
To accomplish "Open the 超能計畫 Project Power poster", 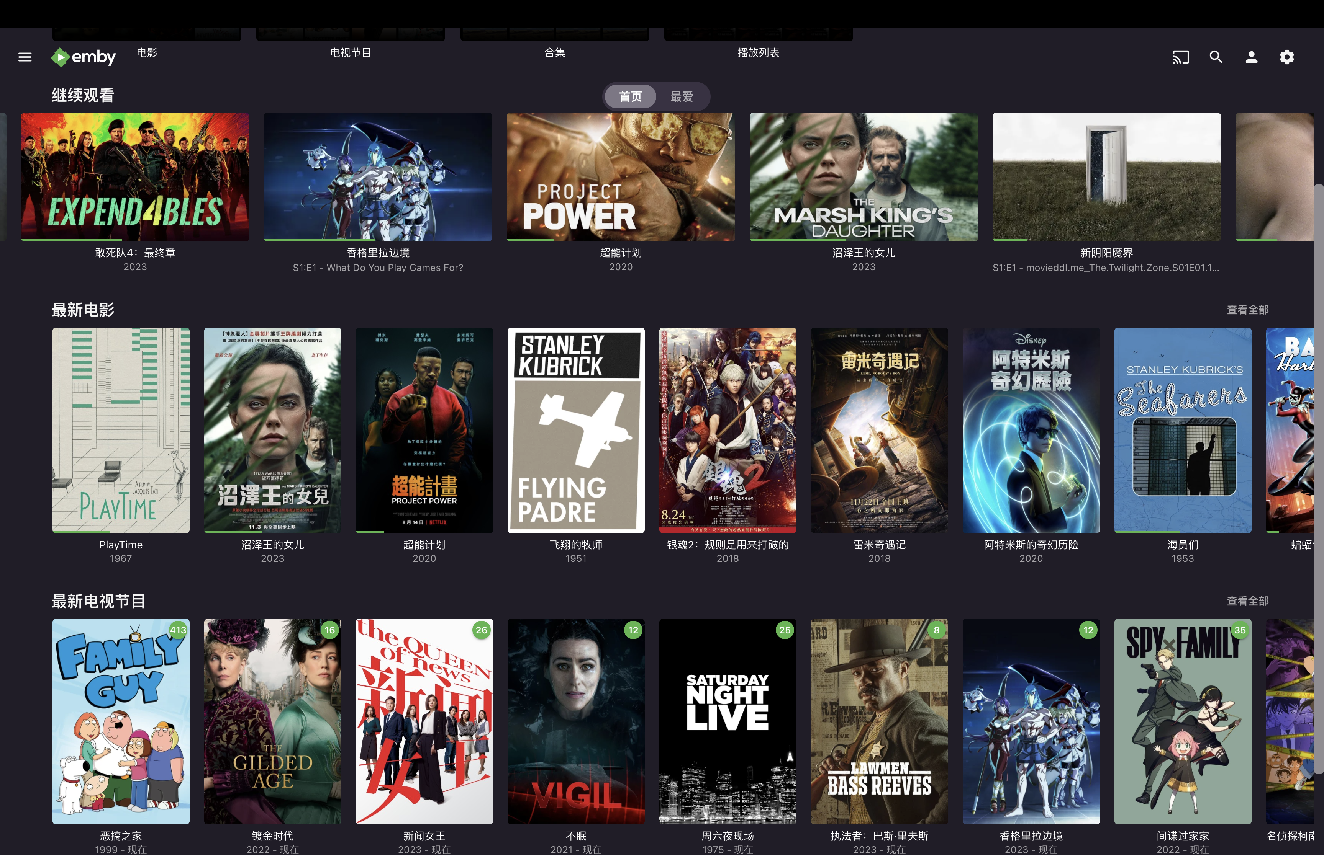I will pos(424,430).
